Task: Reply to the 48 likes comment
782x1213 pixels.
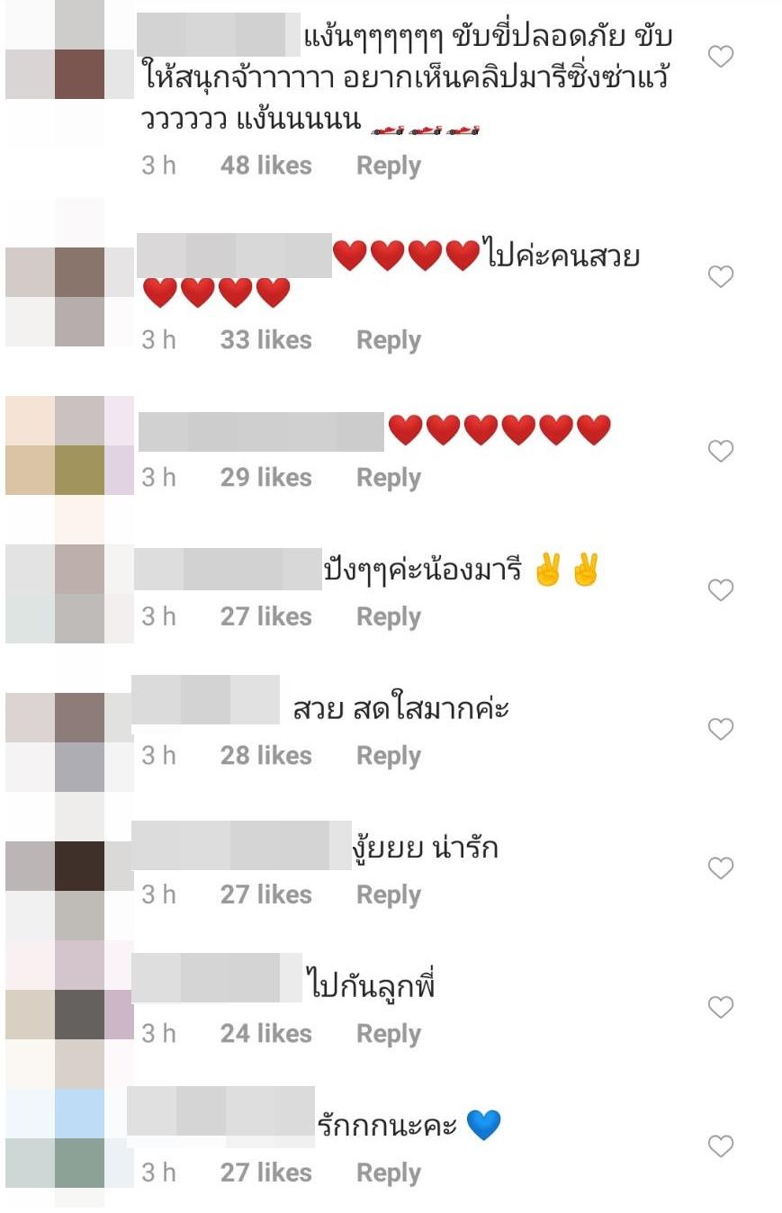Action: [x=389, y=166]
